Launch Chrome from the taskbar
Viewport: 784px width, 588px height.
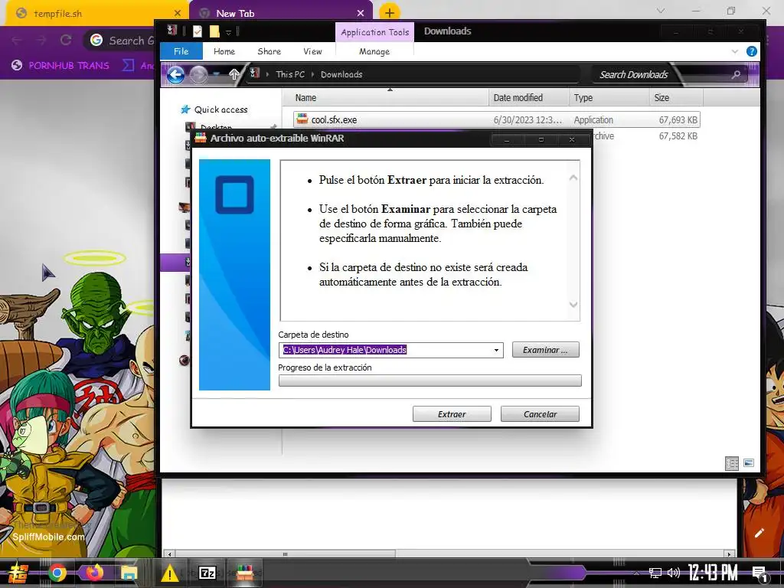click(57, 573)
